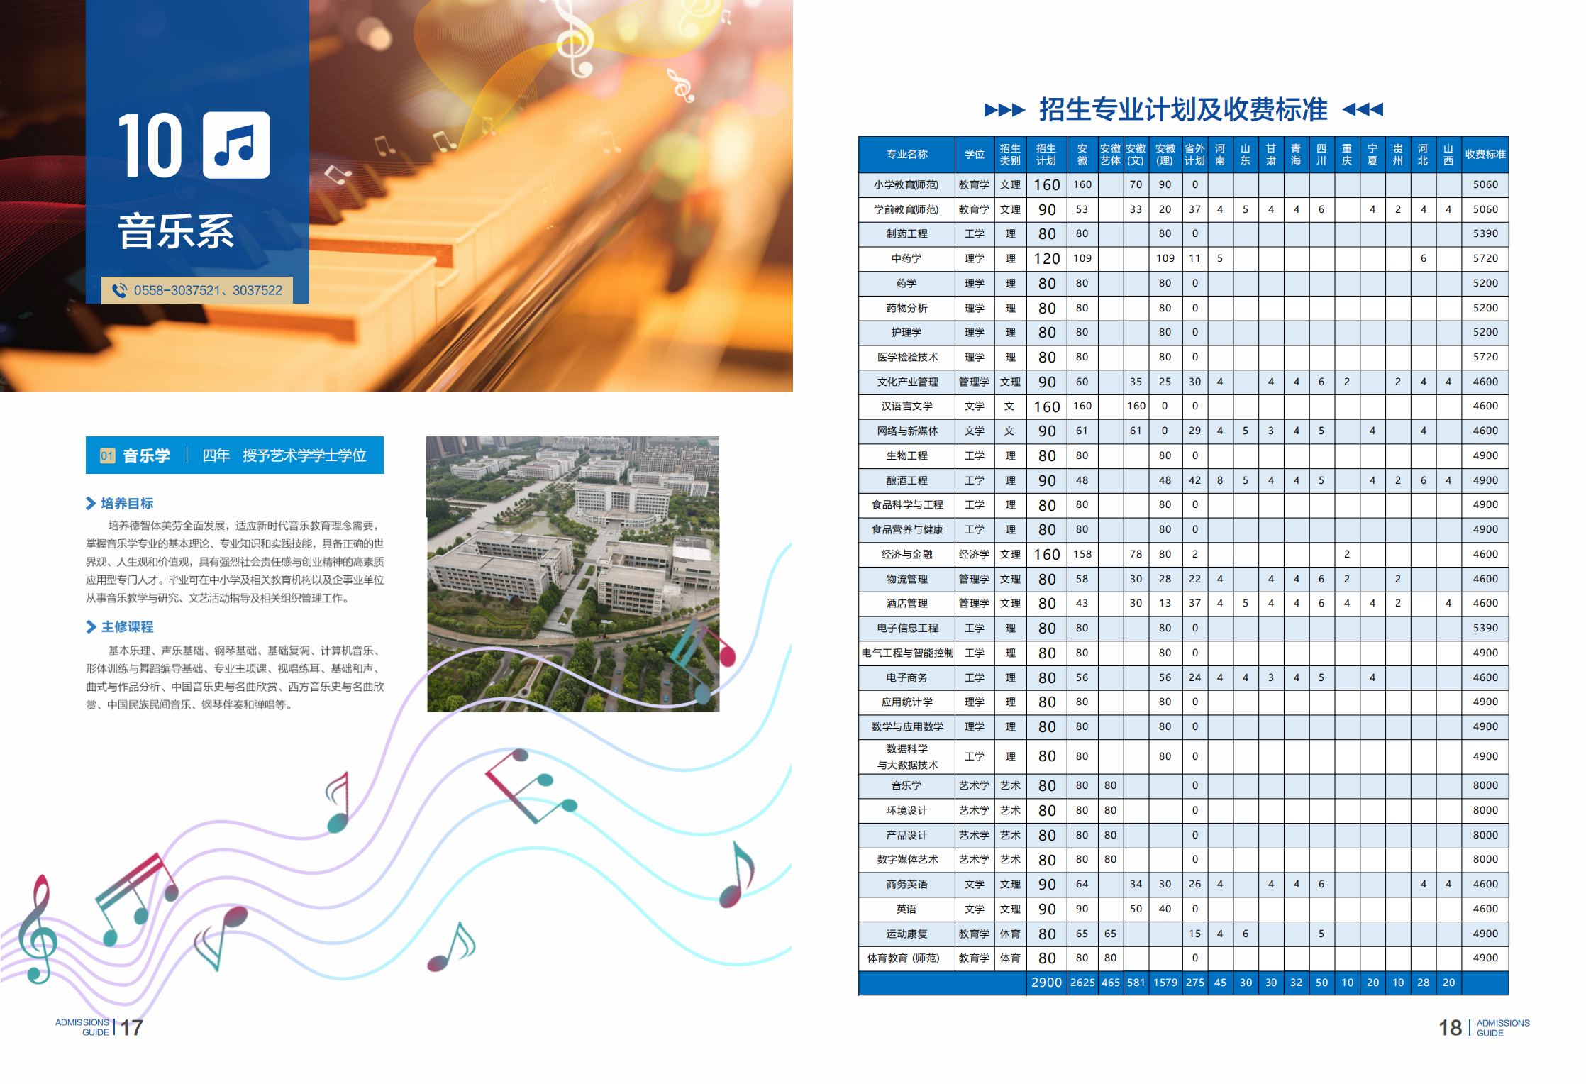Click the 酒店管理 row name
Image resolution: width=1586 pixels, height=1084 pixels.
[x=906, y=603]
